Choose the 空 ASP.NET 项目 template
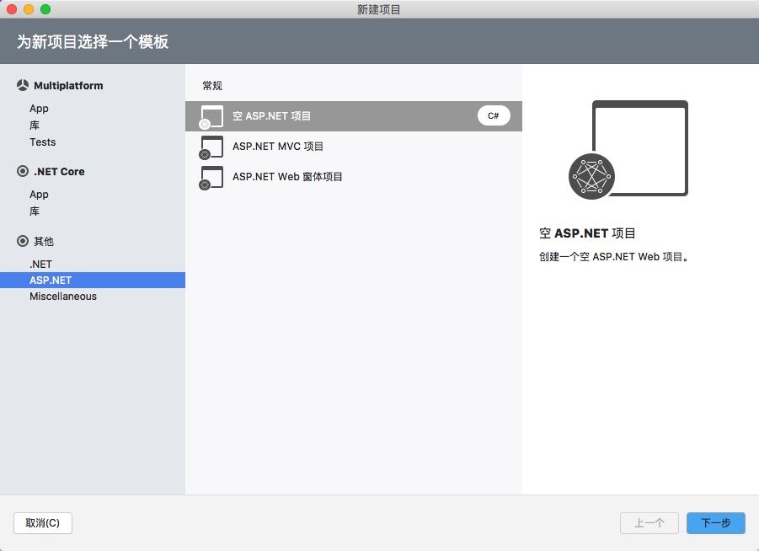 coord(353,116)
